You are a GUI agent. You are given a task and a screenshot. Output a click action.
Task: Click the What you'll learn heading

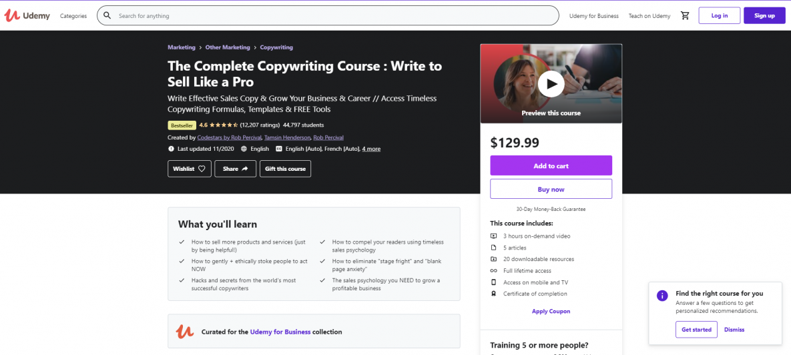pos(218,224)
